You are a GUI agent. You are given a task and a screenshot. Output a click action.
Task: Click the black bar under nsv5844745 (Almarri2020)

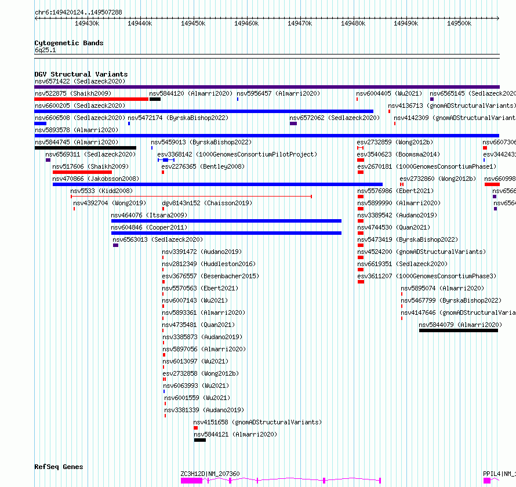click(x=85, y=148)
